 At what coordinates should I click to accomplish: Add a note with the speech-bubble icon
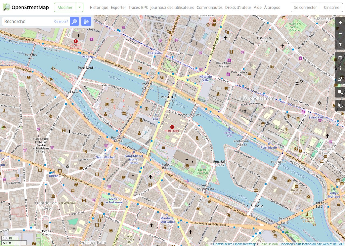340,92
